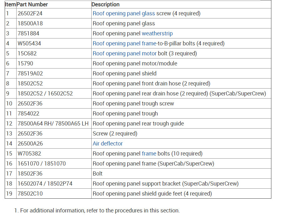The height and width of the screenshot is (219, 297).
Task: Click "frame" link in frame bolts row
Action: tap(149, 154)
